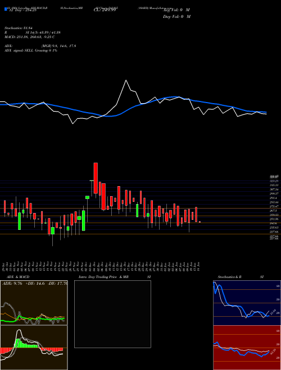Screen dimensions: 281x370
Task: Click the Stochastics: 31.84 readout
Action: (x=18, y=28)
